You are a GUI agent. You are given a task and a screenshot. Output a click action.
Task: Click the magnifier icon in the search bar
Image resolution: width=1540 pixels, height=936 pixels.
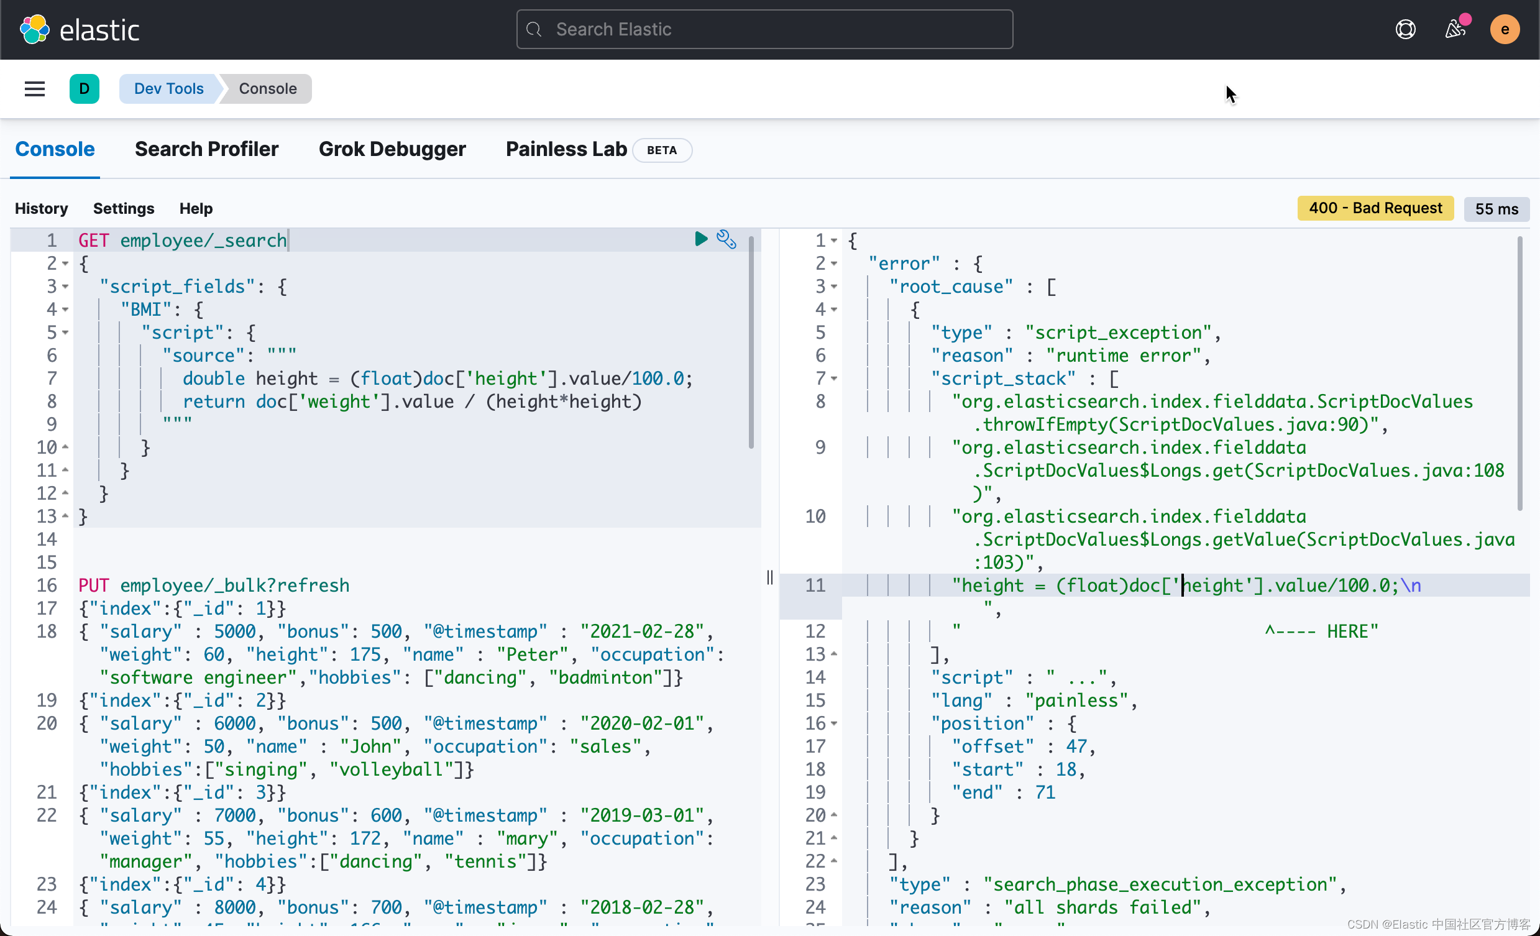pos(534,29)
